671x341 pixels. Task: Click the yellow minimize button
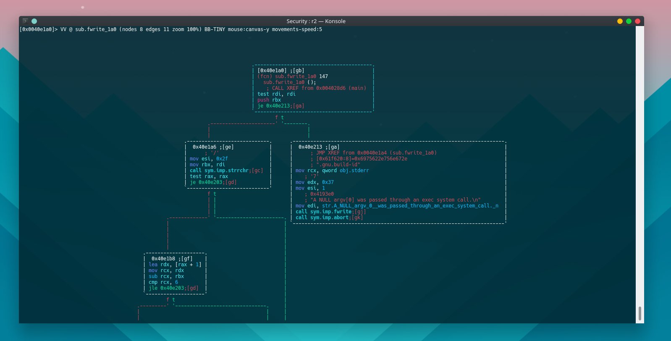point(620,21)
